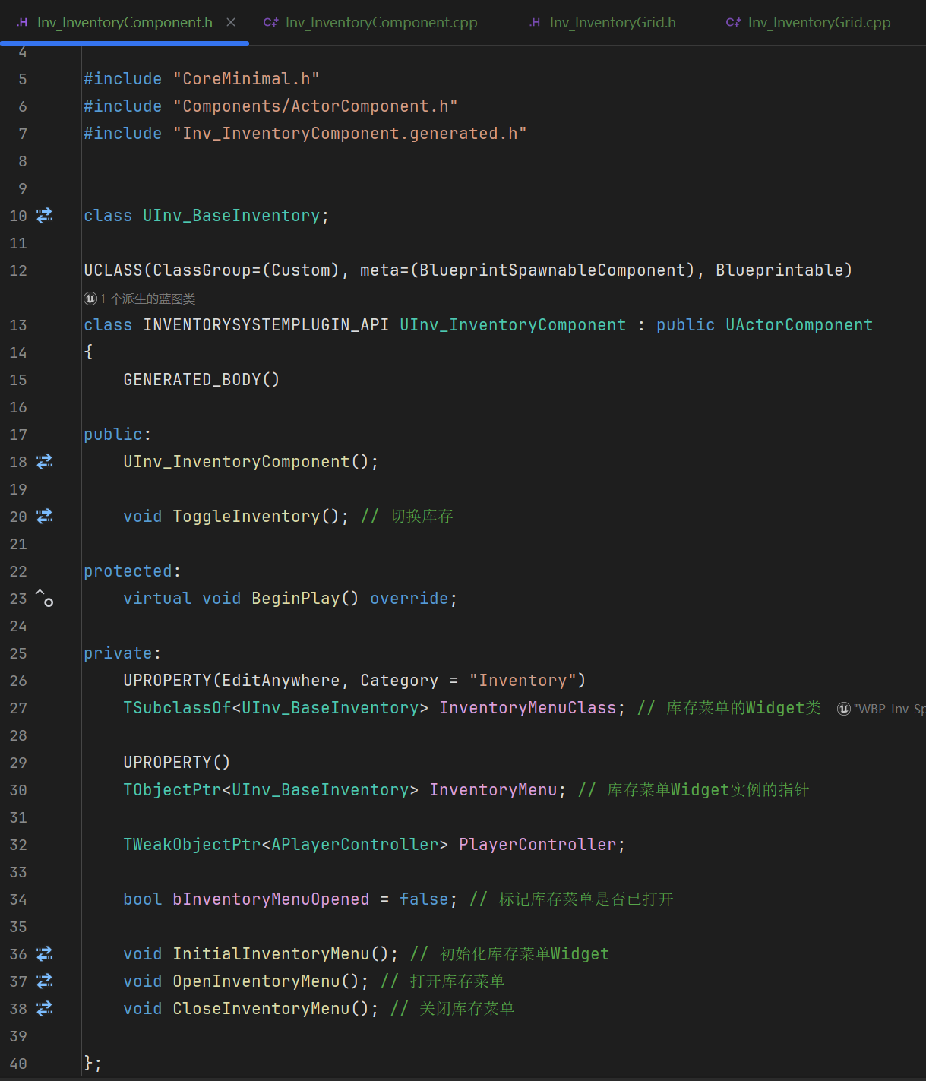Click navigation gutter icon on line 10
This screenshot has width=926, height=1081.
(45, 216)
